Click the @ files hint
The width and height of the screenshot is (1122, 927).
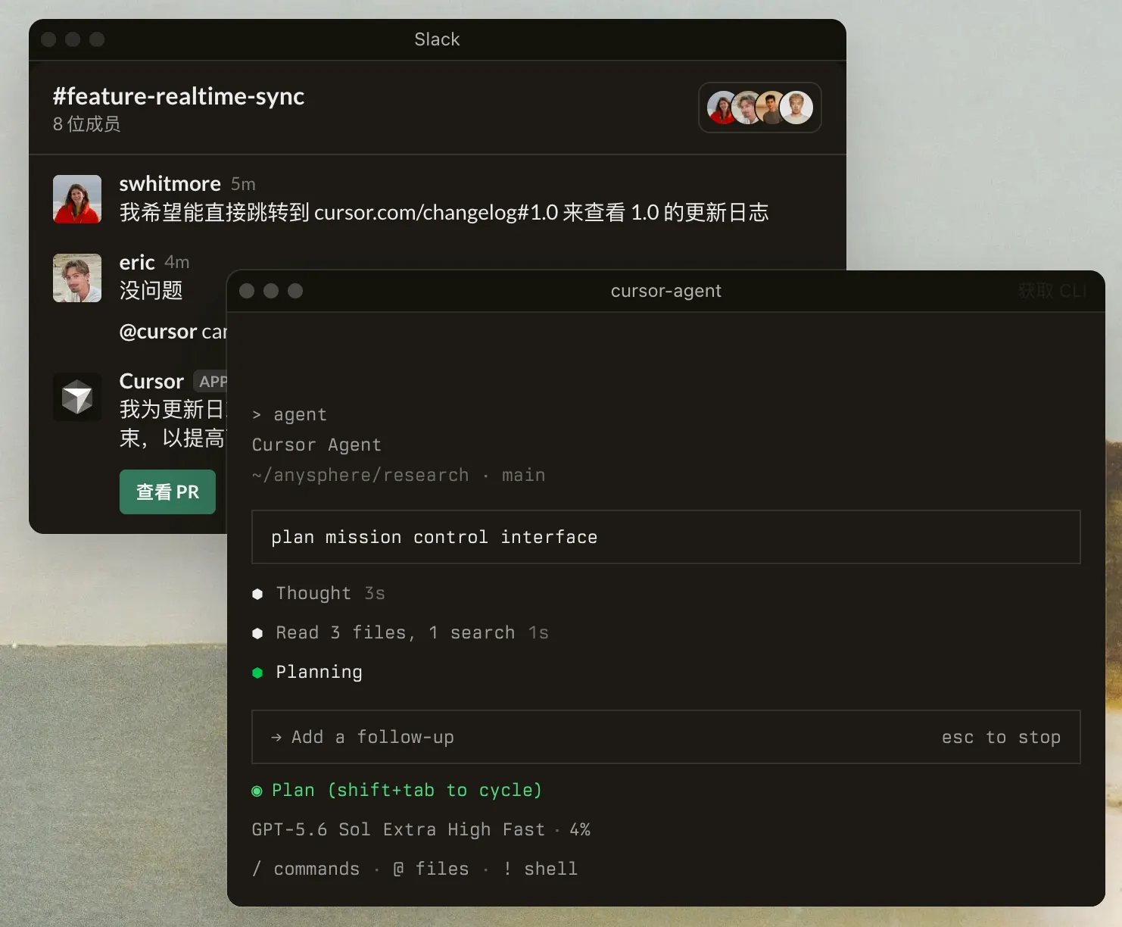click(x=431, y=869)
